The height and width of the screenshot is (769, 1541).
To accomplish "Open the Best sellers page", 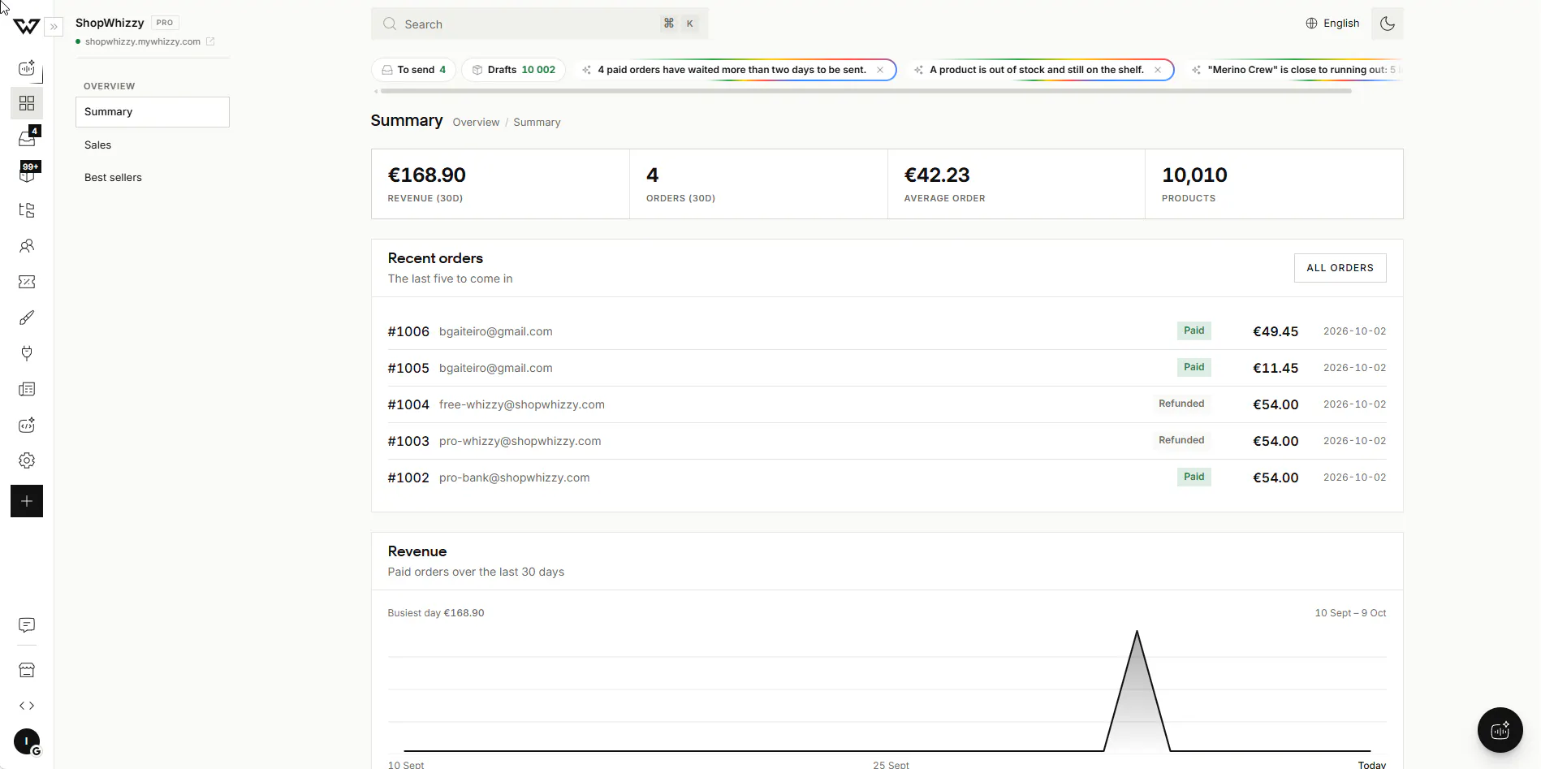I will (153, 178).
